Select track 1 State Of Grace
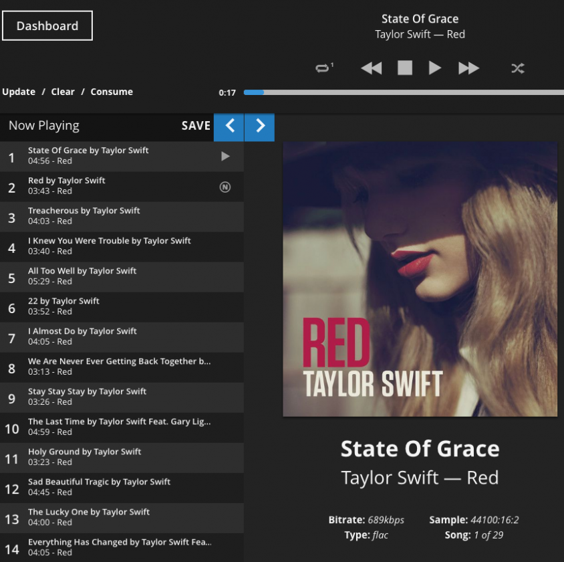 [x=122, y=157]
